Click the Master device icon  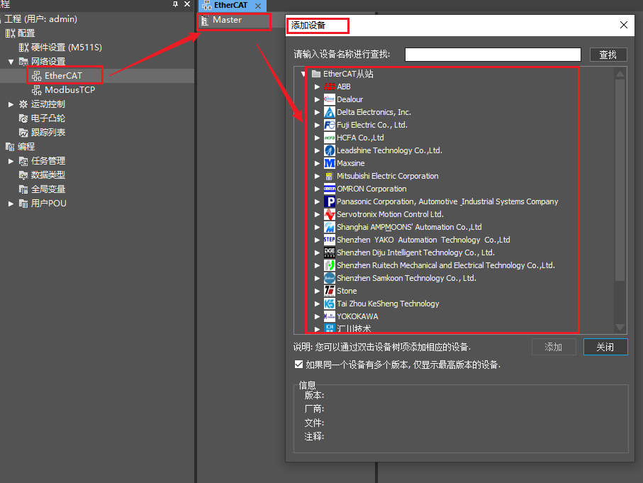205,21
